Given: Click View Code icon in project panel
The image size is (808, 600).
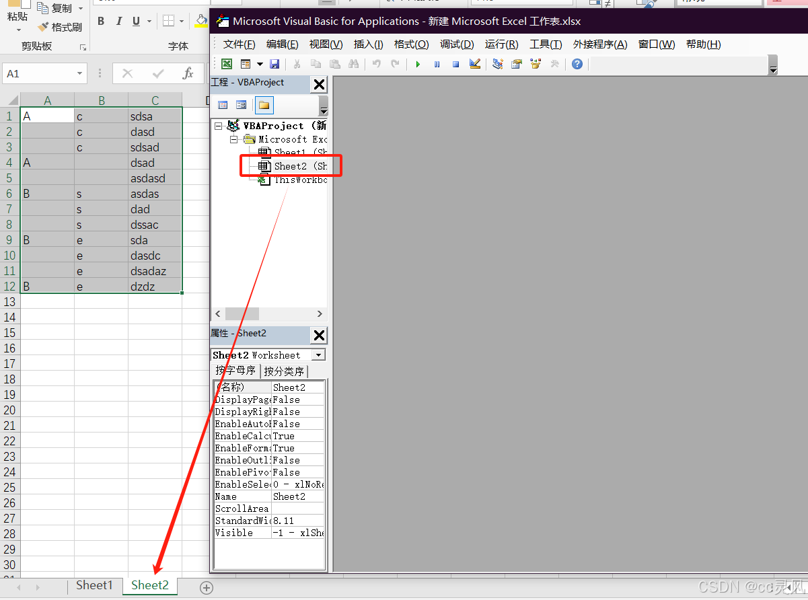Looking at the screenshot, I should click(x=223, y=105).
